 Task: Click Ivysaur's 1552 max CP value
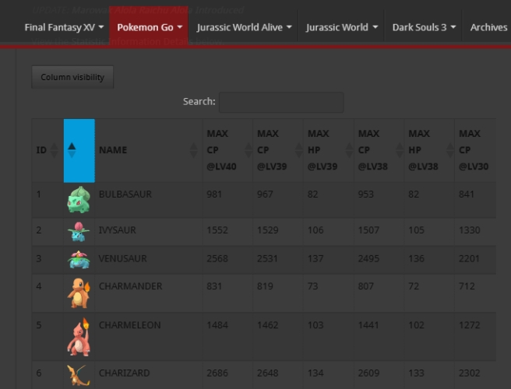click(217, 230)
